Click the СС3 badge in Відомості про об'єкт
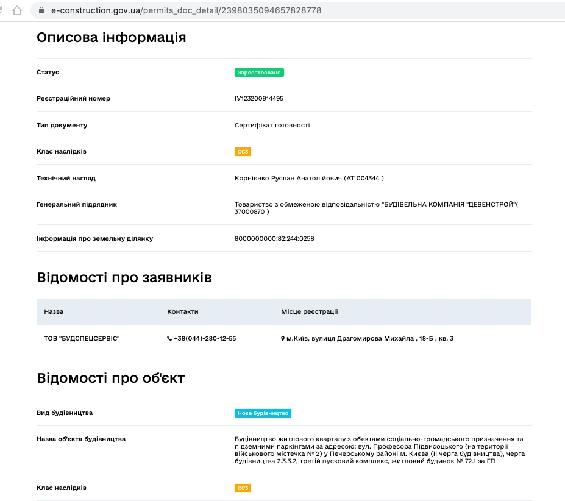Image resolution: width=565 pixels, height=501 pixels. [243, 488]
